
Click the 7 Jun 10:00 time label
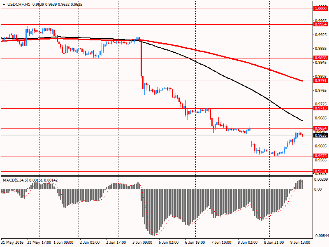(221, 242)
